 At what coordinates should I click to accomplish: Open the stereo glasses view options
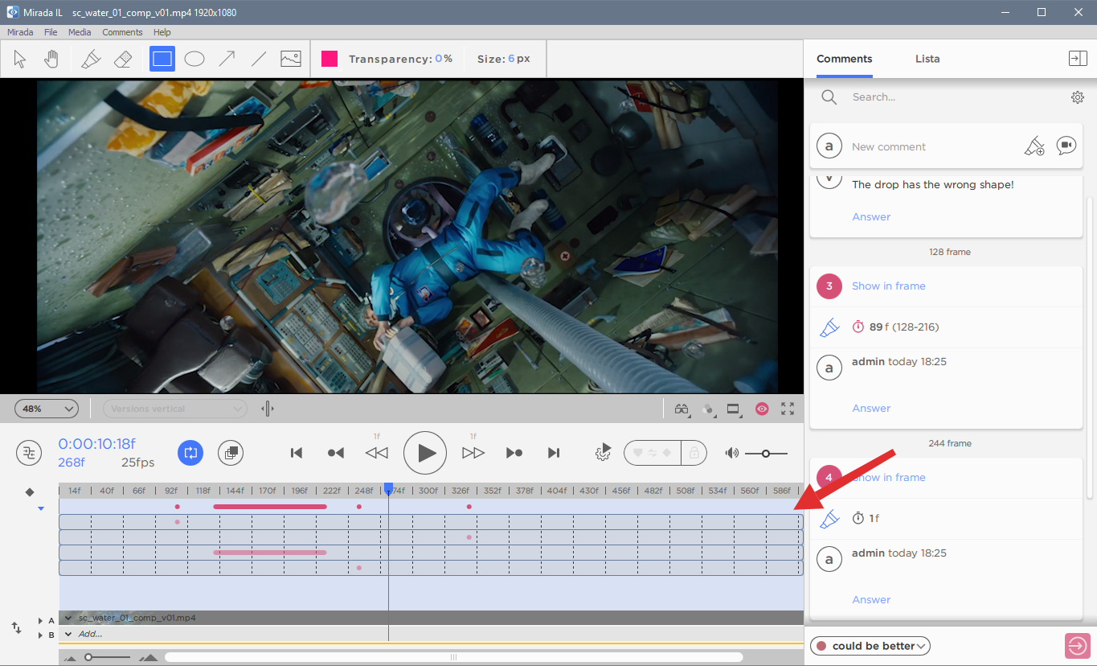(682, 409)
